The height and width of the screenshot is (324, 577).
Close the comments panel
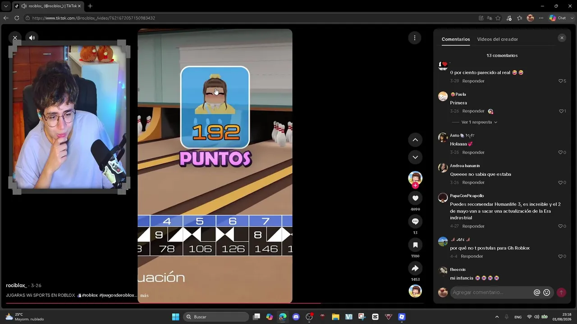tap(562, 38)
